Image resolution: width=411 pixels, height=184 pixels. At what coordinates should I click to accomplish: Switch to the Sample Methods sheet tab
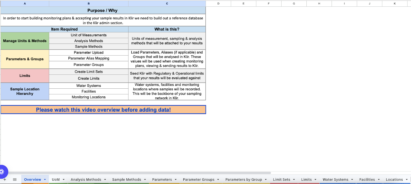126,180
